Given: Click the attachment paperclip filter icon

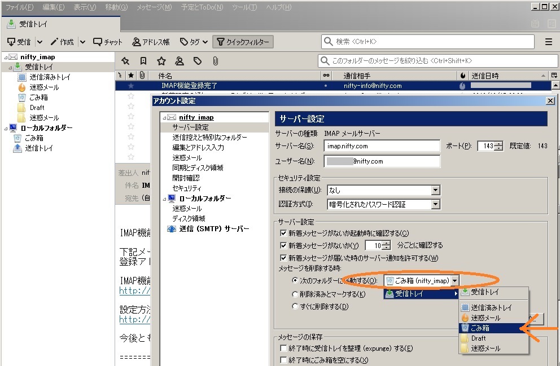Looking at the screenshot, I should (215, 61).
